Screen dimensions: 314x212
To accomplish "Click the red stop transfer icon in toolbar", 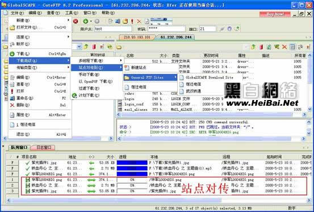I will point(76,21).
